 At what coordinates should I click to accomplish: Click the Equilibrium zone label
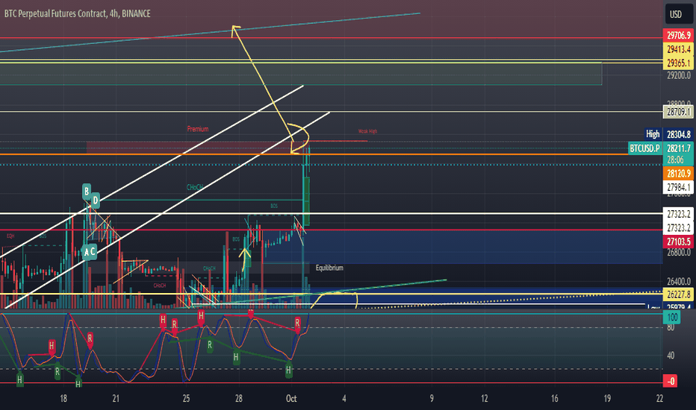coord(329,268)
